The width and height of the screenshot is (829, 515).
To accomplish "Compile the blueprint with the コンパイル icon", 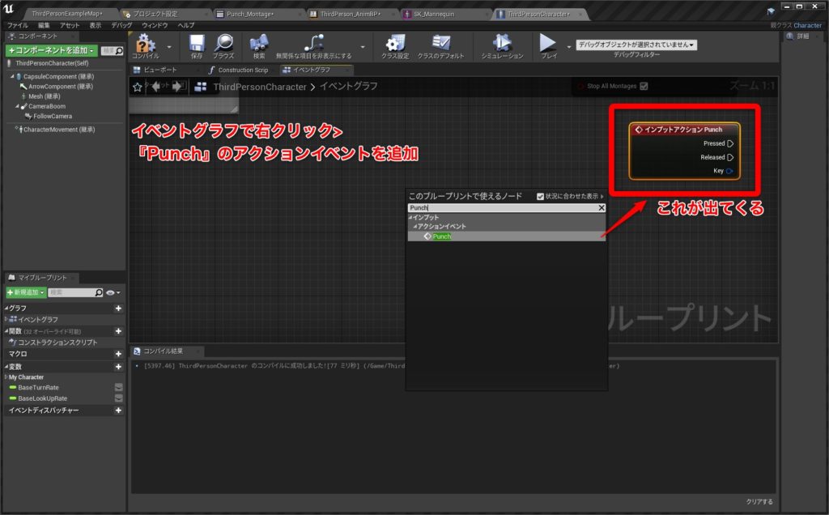I will pos(145,44).
